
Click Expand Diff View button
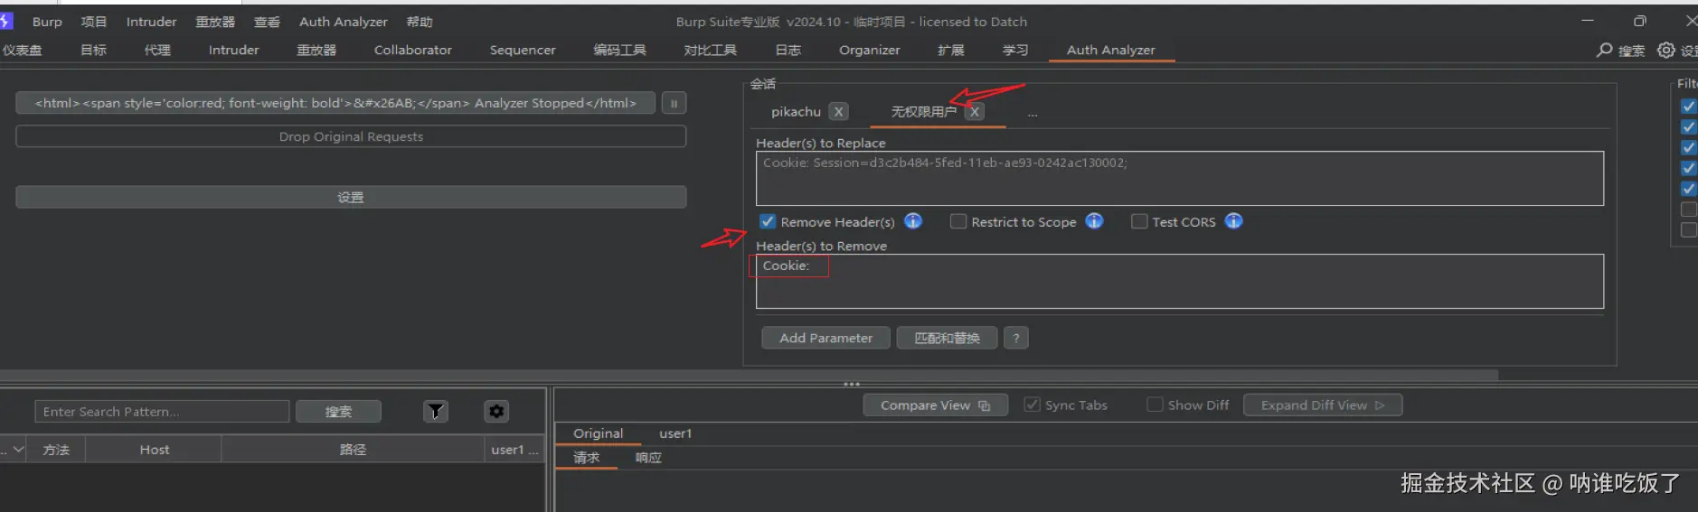[1323, 405]
